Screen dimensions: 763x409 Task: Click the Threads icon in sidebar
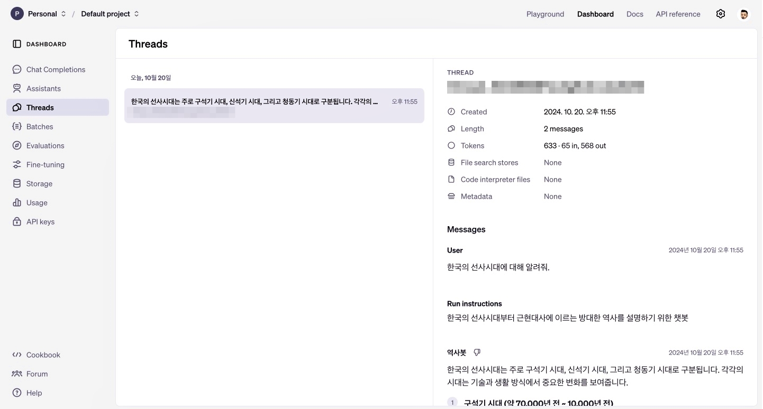click(17, 107)
